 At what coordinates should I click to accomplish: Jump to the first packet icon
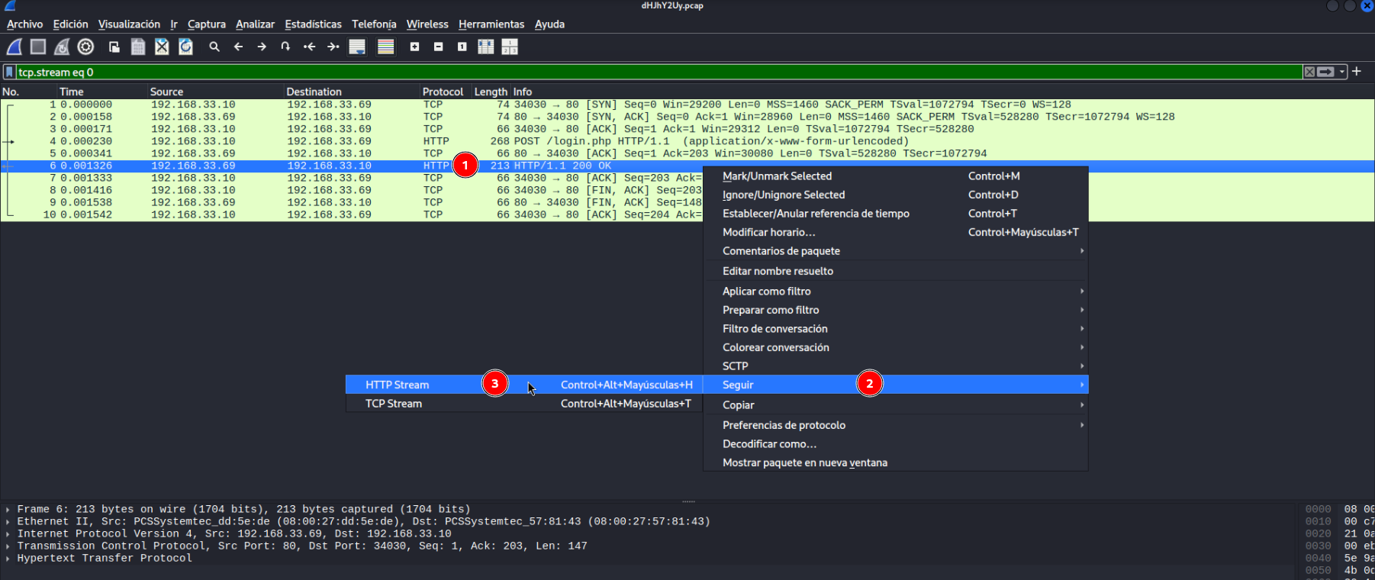click(x=309, y=47)
